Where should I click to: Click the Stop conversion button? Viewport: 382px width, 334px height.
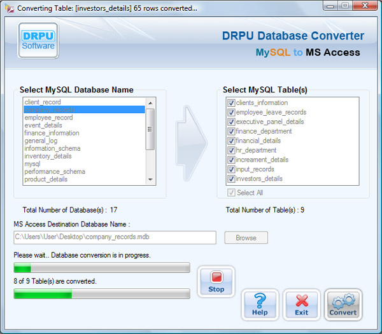(216, 282)
